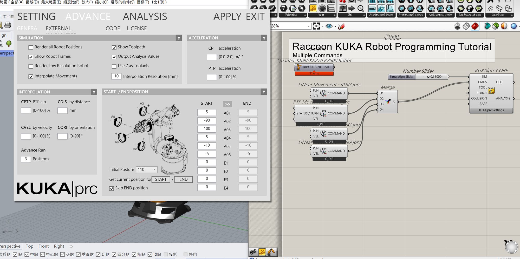Image resolution: width=520 pixels, height=259 pixels.
Task: Click the KUKA|prc Settings button on component
Action: [x=491, y=110]
